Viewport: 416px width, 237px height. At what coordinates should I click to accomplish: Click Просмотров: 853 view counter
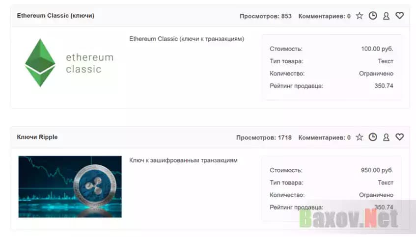(x=265, y=16)
